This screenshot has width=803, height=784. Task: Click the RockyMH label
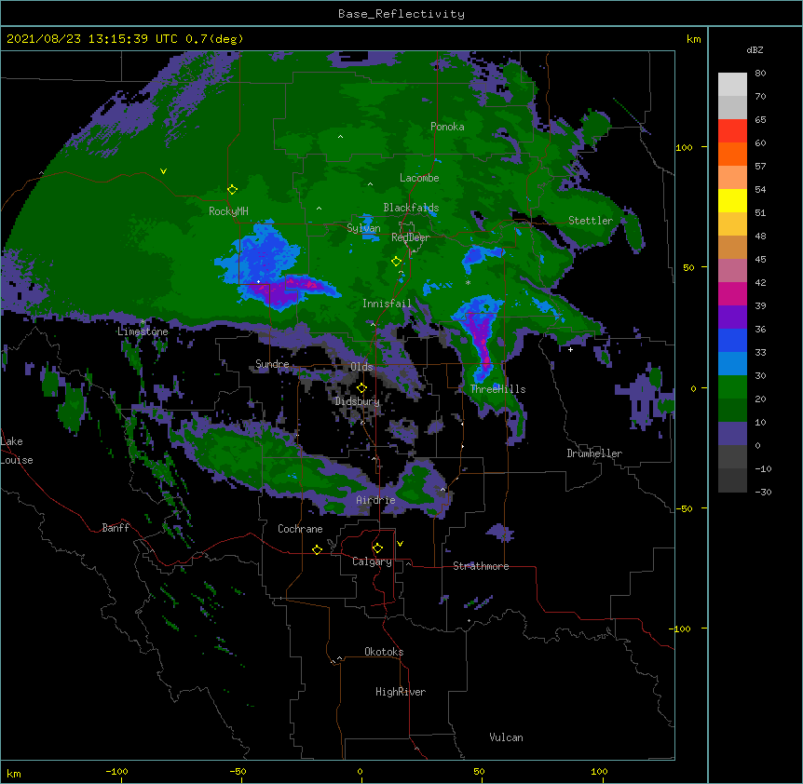(228, 211)
